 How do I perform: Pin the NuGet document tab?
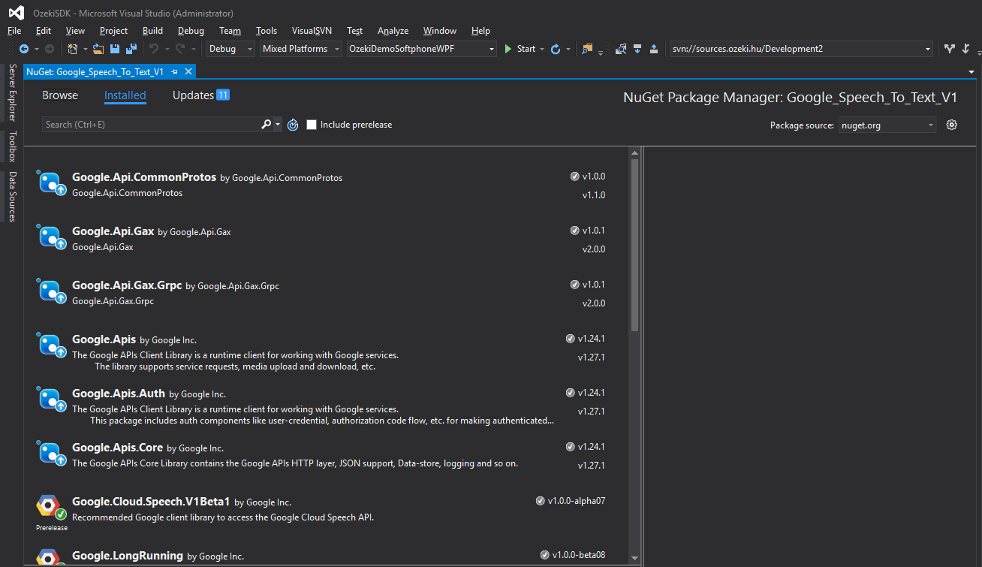[174, 71]
